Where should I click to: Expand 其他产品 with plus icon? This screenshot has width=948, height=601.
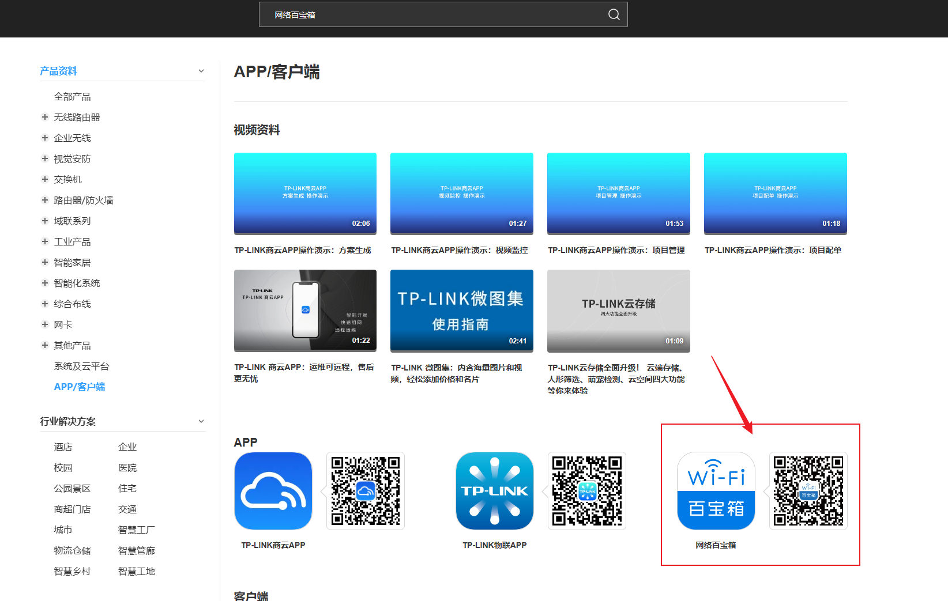(45, 345)
